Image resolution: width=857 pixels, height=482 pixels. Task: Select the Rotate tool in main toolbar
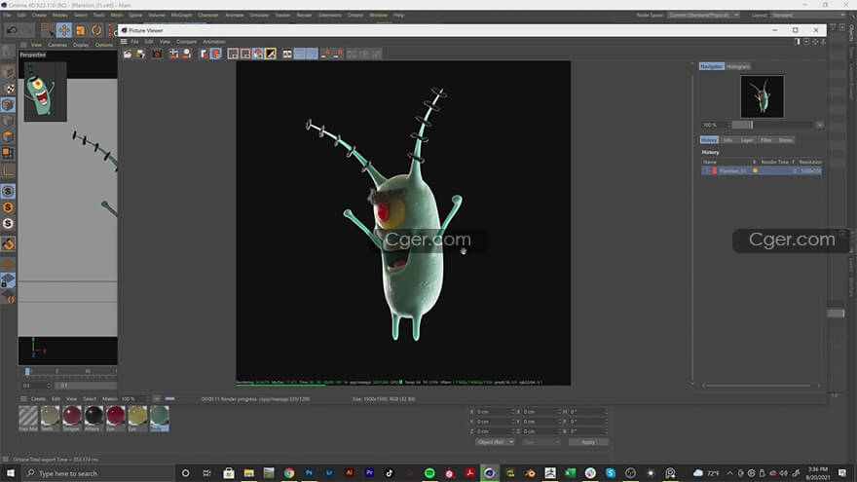pos(96,30)
